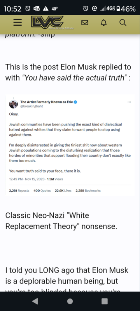Tap the embedded tweet screenshot image

70,145
